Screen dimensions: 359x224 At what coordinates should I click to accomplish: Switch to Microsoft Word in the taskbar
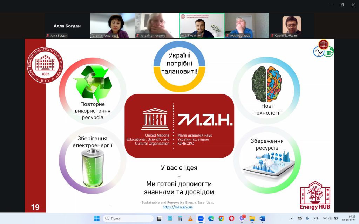(x=262, y=218)
